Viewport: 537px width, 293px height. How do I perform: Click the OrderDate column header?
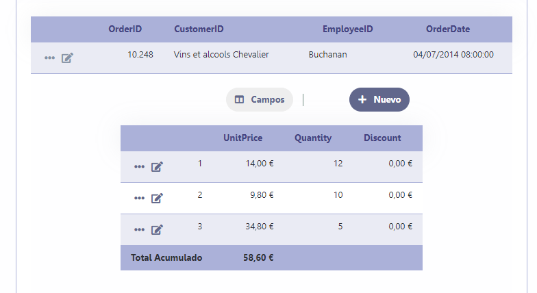(448, 29)
